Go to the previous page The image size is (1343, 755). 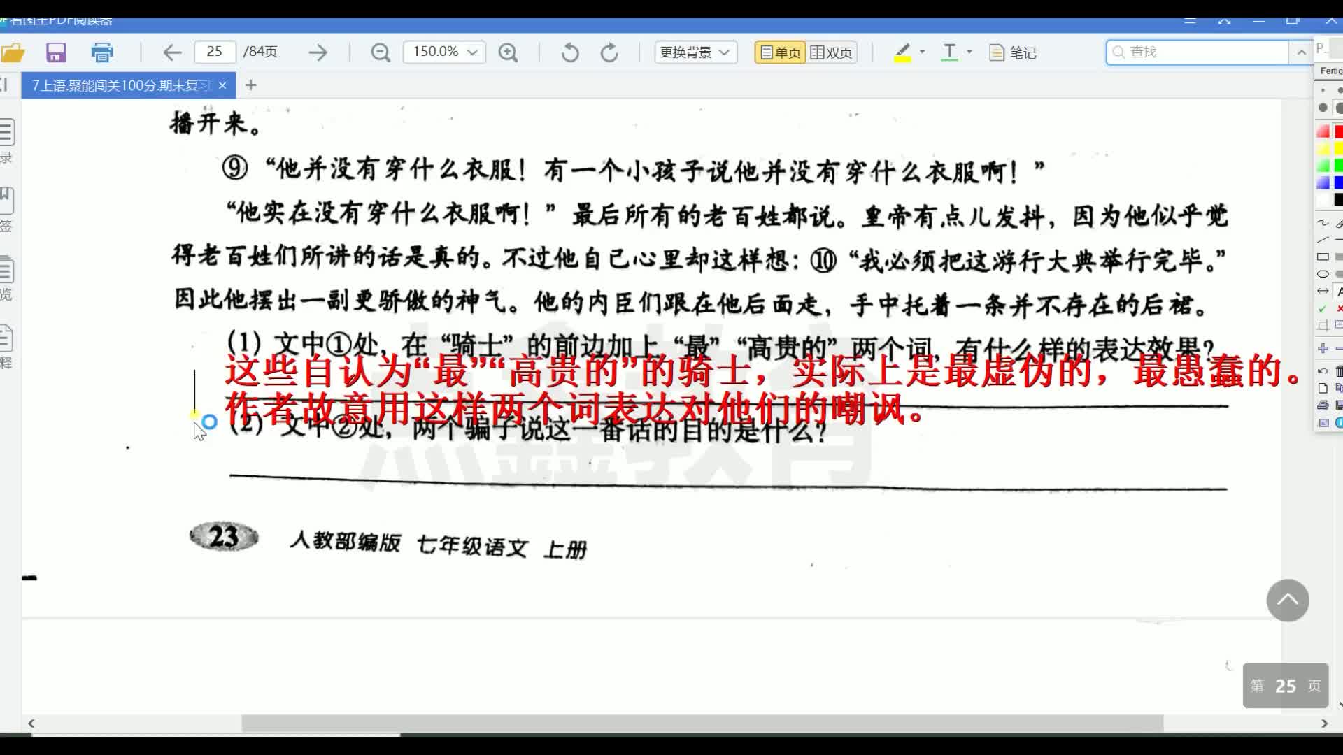click(x=172, y=52)
